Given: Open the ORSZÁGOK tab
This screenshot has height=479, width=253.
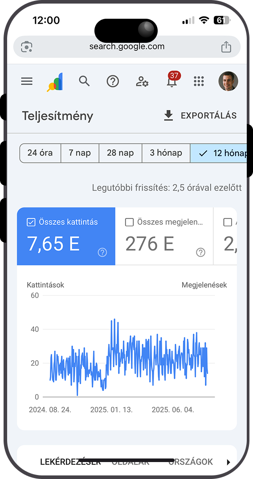Looking at the screenshot, I should click(x=191, y=462).
